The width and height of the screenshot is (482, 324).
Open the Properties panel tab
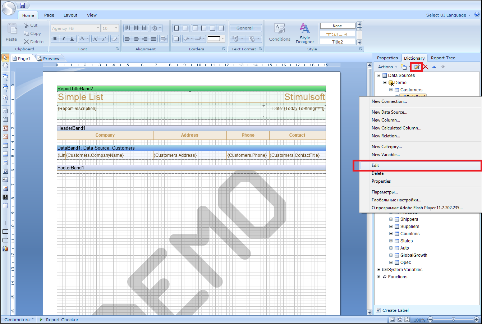(x=387, y=58)
